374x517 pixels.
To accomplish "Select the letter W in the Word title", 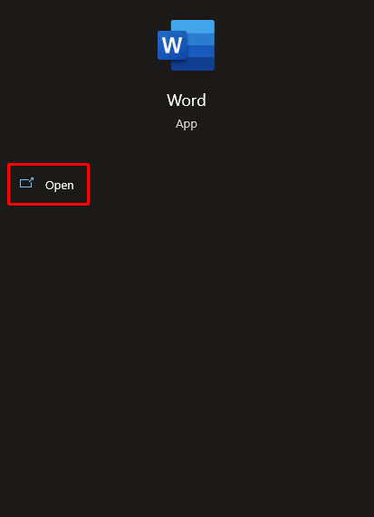I will tap(174, 101).
